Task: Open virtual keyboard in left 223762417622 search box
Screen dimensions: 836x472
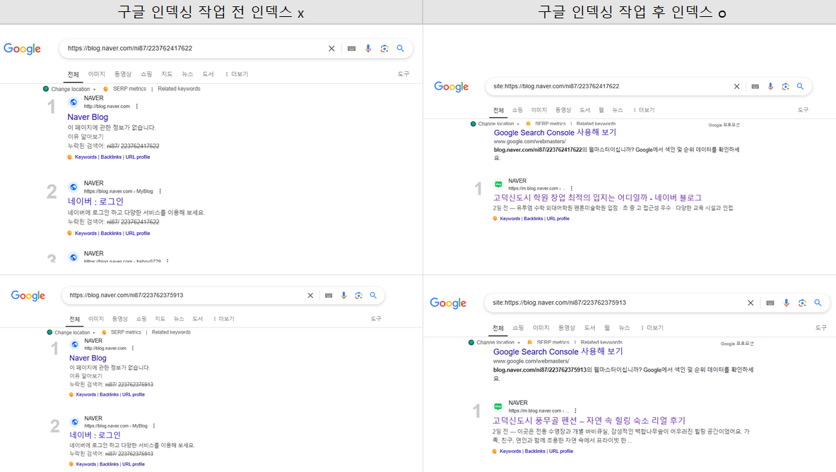Action: 351,49
